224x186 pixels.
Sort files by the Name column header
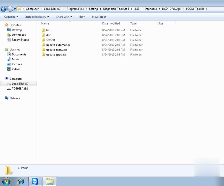click(x=45, y=23)
